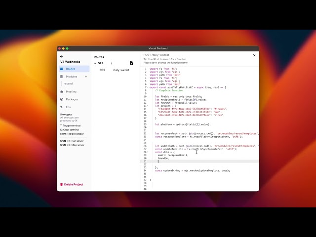The width and height of the screenshot is (316, 237).
Task: Select the resend module
Action: point(68,83)
